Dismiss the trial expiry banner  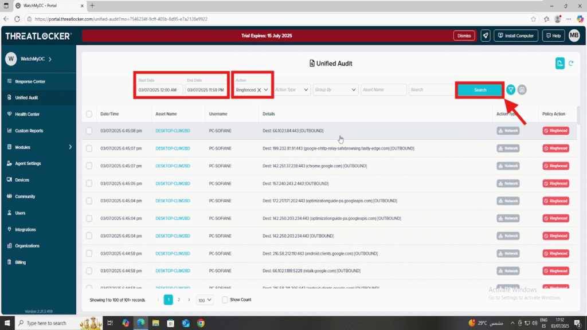464,36
